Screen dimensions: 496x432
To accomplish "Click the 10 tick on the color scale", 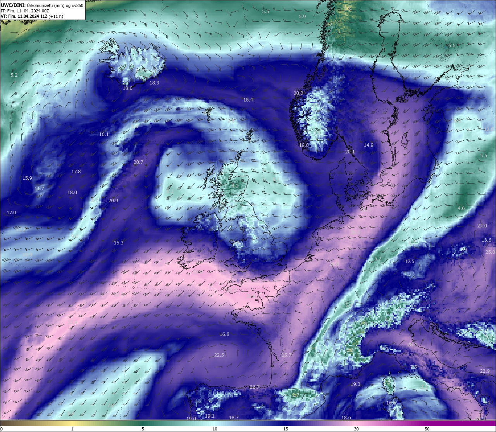I will (x=214, y=429).
